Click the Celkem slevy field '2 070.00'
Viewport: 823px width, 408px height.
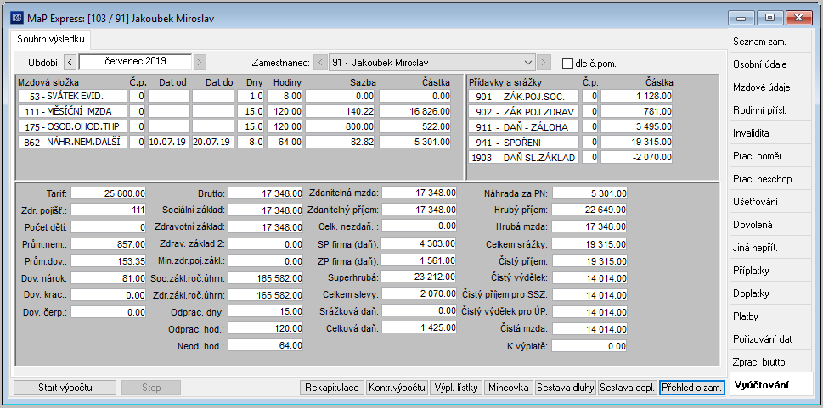tap(419, 293)
